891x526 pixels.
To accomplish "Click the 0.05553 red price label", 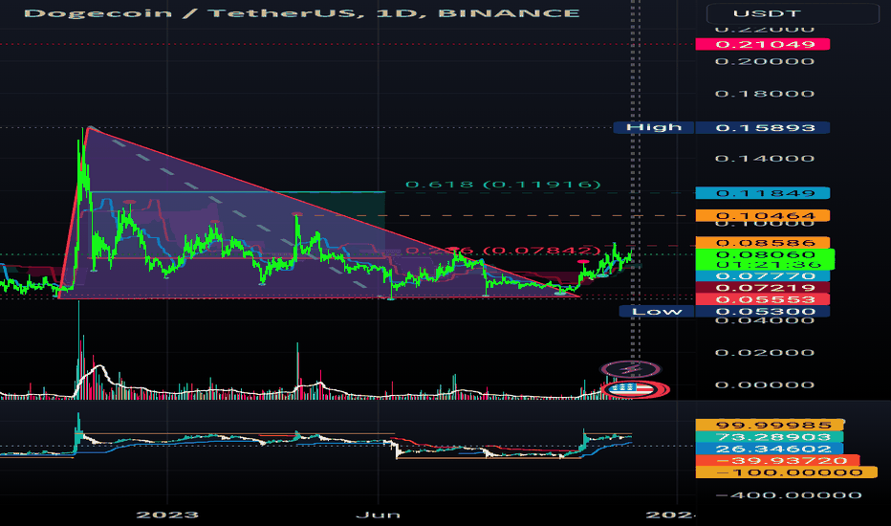I will pos(763,299).
